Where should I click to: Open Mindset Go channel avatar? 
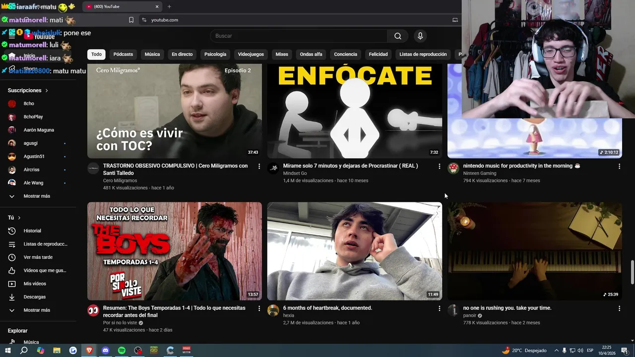[273, 168]
